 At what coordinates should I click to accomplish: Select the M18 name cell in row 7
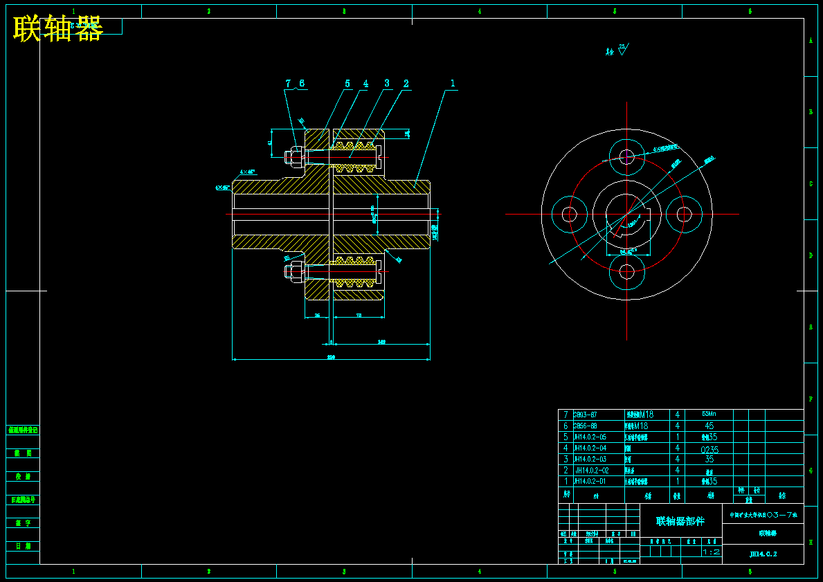click(640, 415)
